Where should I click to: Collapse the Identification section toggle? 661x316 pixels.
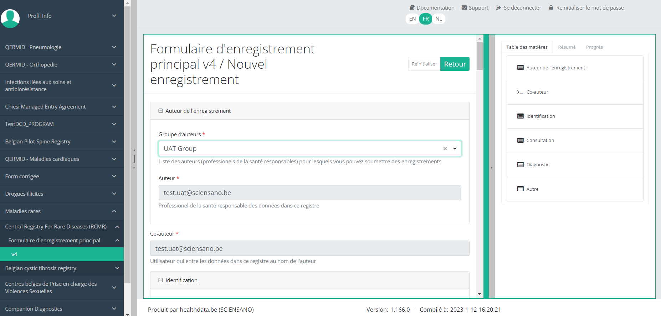tap(160, 280)
